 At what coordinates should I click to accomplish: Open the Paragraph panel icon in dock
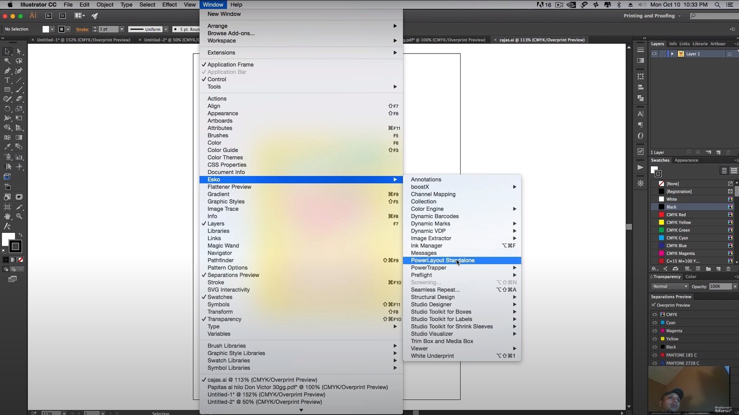(x=640, y=125)
